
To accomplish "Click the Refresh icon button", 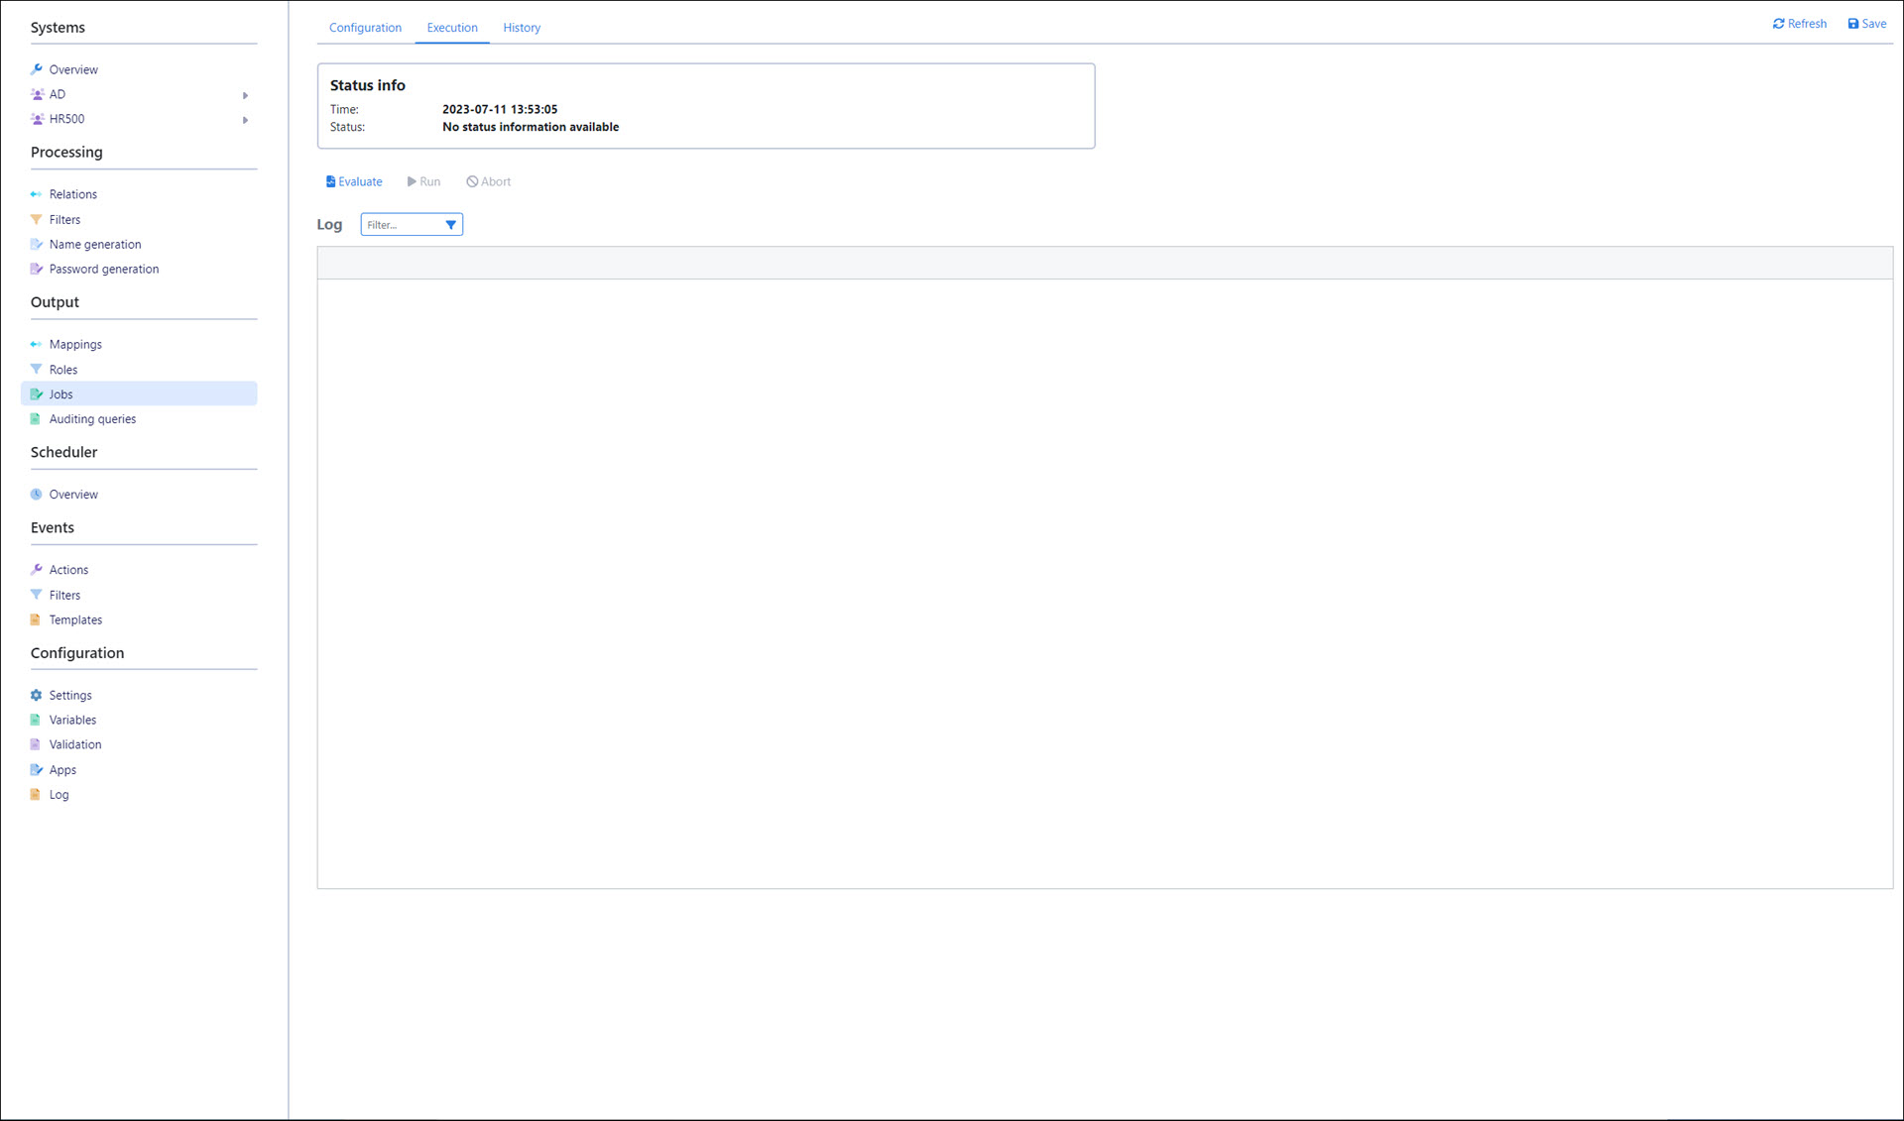I will tap(1778, 24).
